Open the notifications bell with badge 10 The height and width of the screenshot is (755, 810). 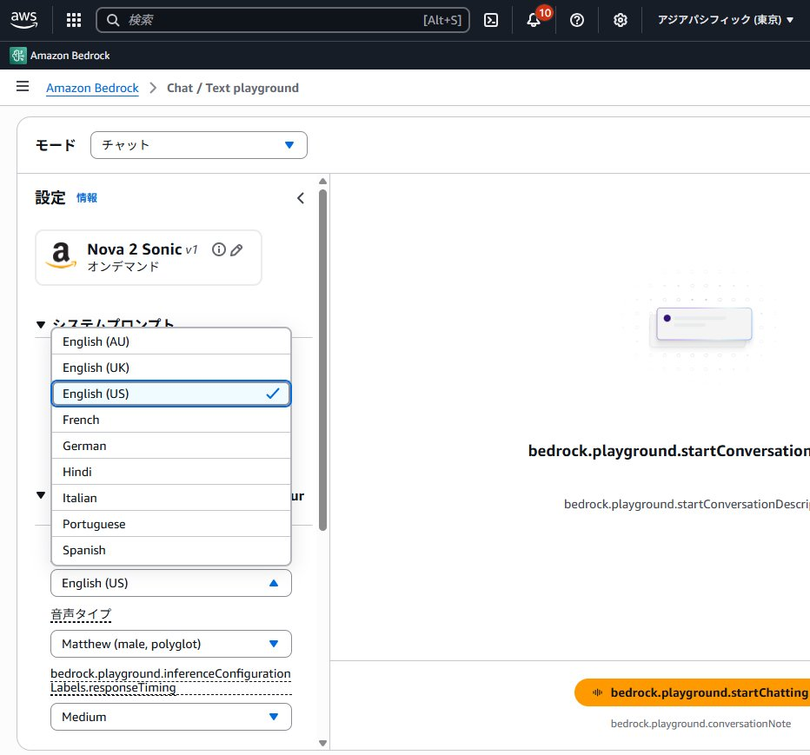click(x=534, y=20)
